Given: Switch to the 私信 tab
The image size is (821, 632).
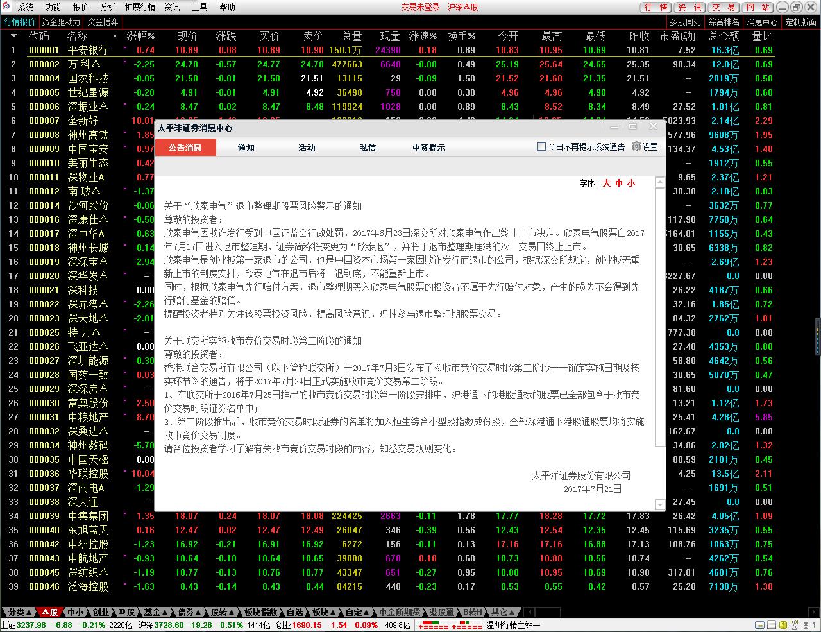Looking at the screenshot, I should 368,148.
